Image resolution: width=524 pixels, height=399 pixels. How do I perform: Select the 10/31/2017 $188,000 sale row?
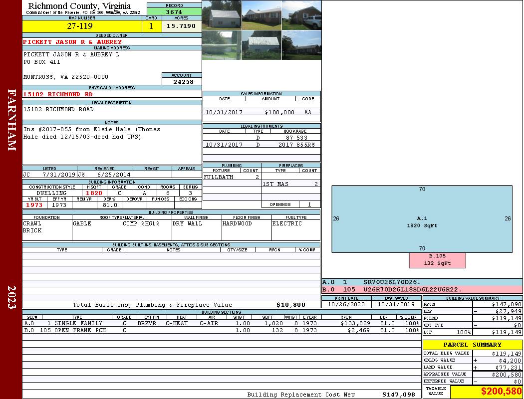point(262,113)
